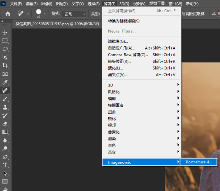Open the 3D(D) menu

124,4
